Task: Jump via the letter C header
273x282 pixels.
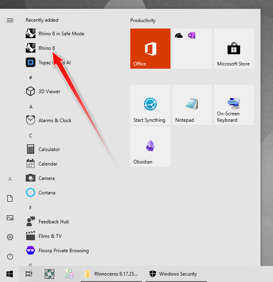Action: 31,136
